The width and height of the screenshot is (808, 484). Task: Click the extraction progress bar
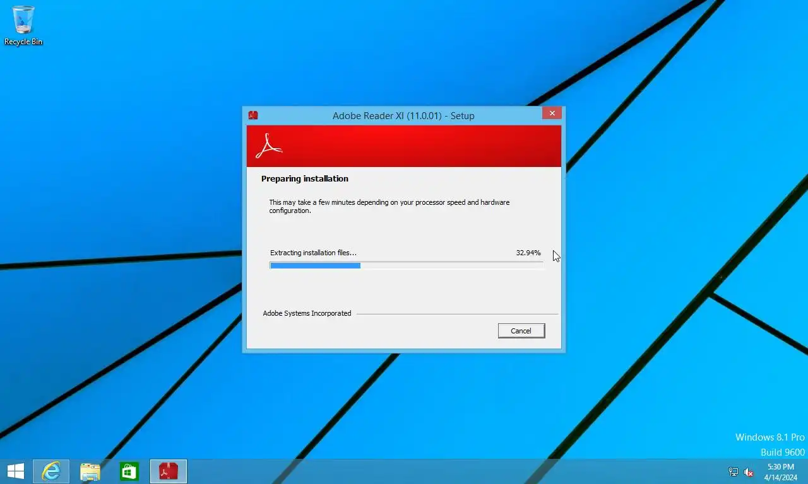tap(407, 266)
